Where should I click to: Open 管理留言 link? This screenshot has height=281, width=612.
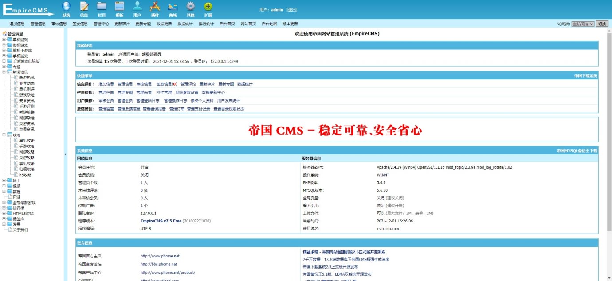click(106, 109)
